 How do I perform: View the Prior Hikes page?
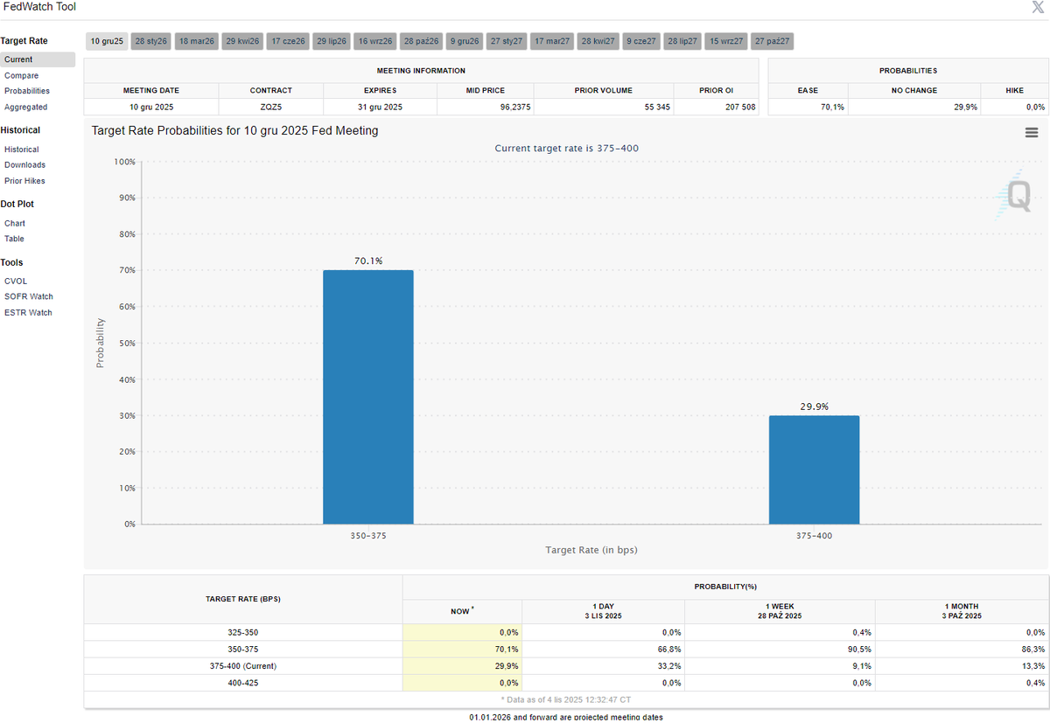coord(24,181)
